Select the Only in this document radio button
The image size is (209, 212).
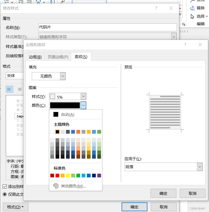tap(5, 195)
